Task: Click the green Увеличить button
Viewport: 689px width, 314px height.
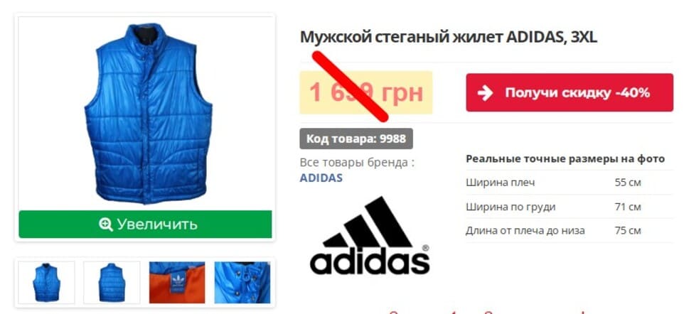Action: point(146,224)
